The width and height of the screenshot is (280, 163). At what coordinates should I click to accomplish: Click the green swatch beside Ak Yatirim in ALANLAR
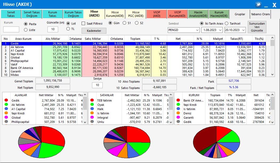tap(6, 104)
